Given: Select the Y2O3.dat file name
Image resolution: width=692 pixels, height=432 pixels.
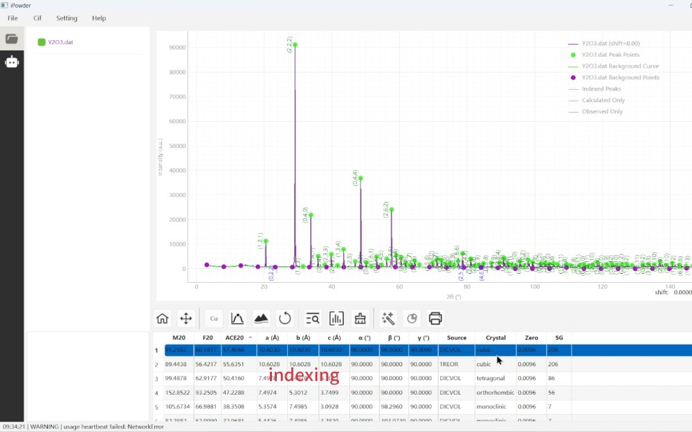Looking at the screenshot, I should click(60, 42).
